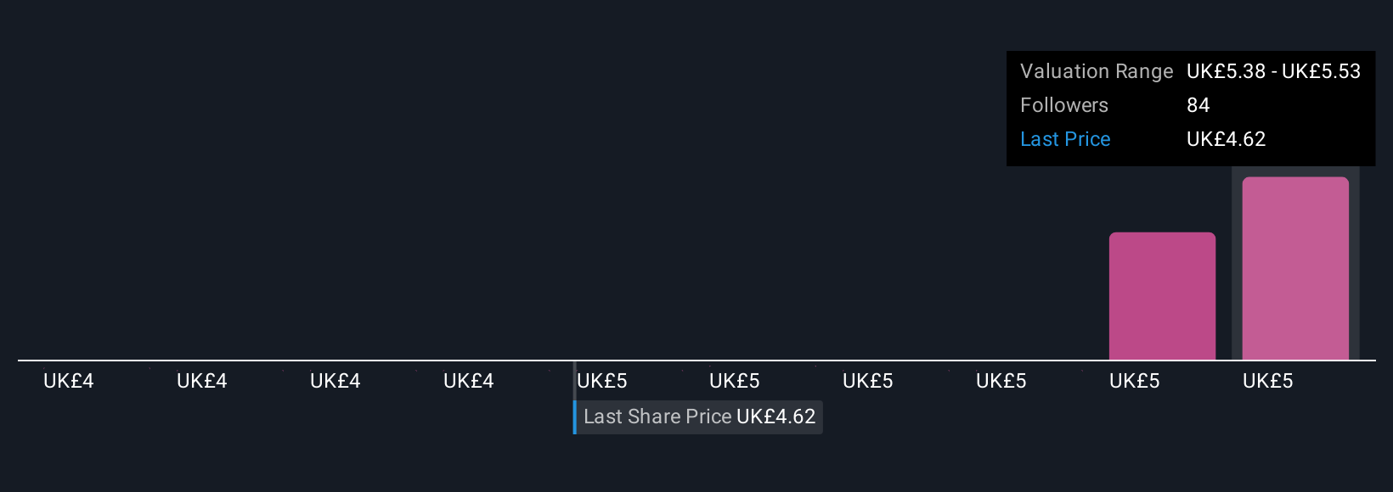The width and height of the screenshot is (1393, 492).
Task: Click the third UK£5 axis label
Action: tap(868, 381)
